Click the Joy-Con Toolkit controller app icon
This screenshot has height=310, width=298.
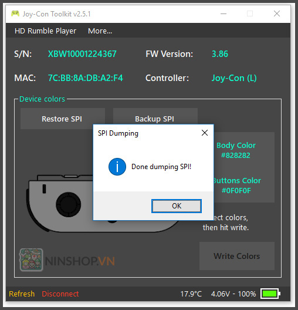[x=15, y=14]
